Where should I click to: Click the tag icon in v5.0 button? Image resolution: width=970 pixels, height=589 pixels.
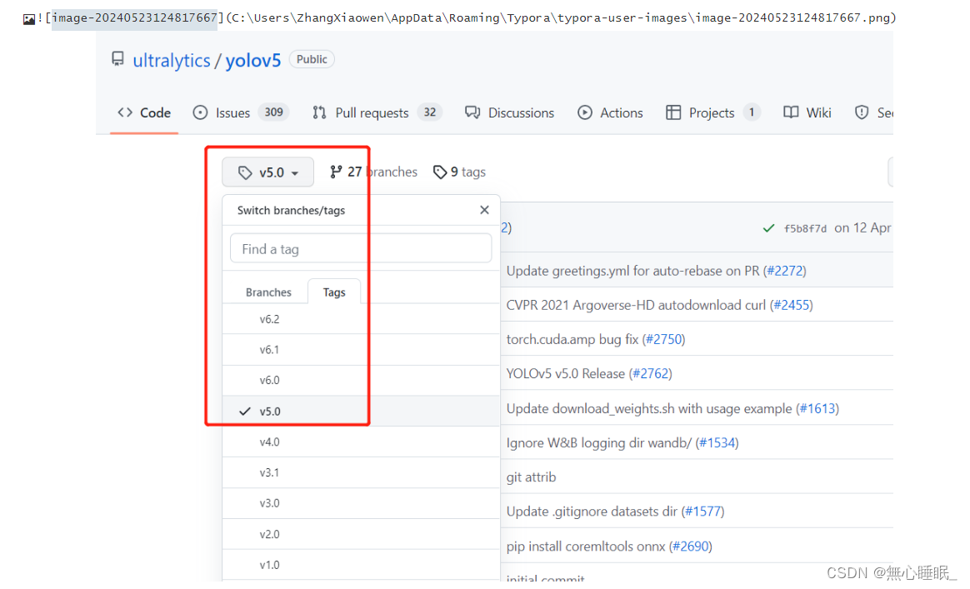pyautogui.click(x=245, y=172)
